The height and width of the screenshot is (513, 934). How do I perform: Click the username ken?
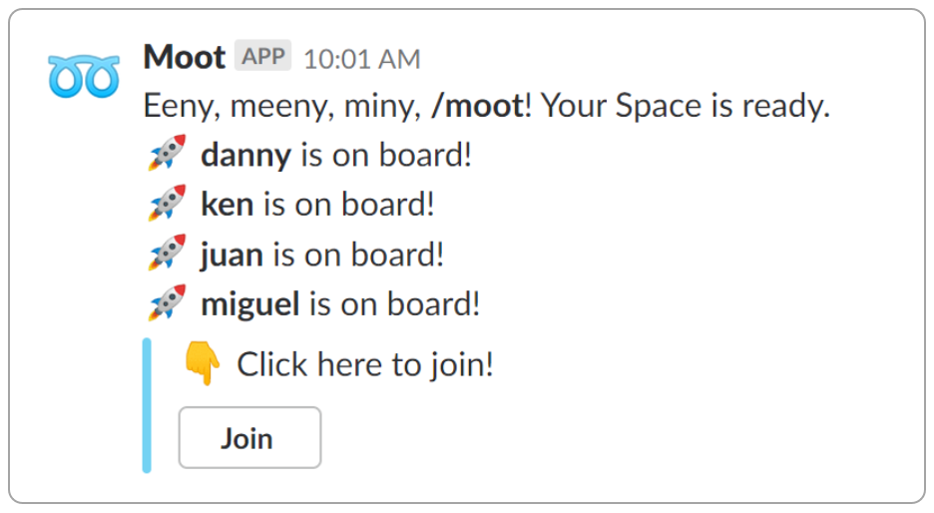228,205
